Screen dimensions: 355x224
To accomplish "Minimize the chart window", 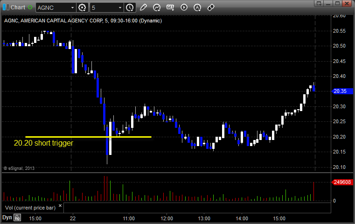I will (x=328, y=3).
